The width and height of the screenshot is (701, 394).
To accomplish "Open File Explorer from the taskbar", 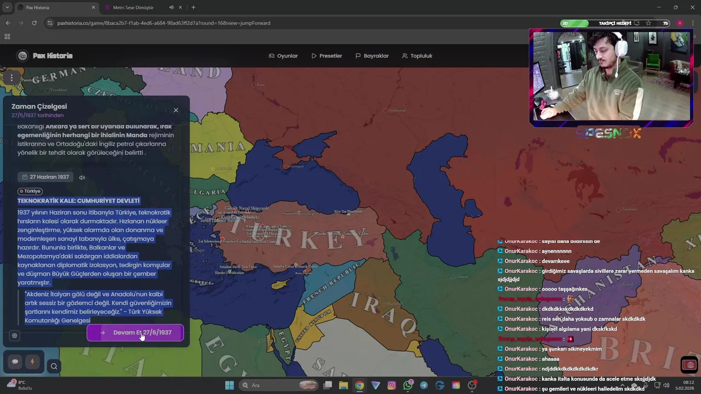I will [343, 385].
